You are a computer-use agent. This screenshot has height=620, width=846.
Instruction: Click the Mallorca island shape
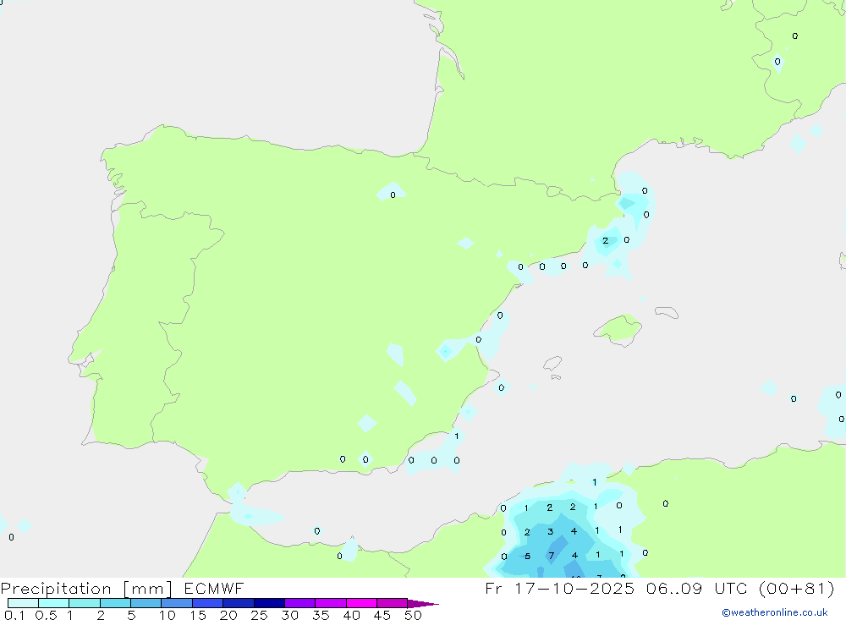coord(618,329)
